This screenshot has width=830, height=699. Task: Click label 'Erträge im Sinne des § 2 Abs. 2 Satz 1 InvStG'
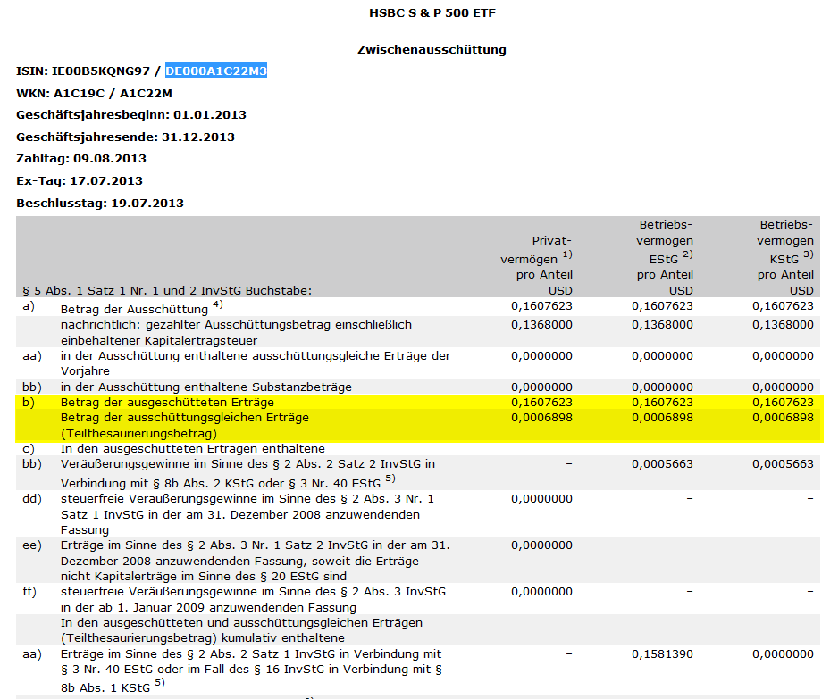[251, 670]
